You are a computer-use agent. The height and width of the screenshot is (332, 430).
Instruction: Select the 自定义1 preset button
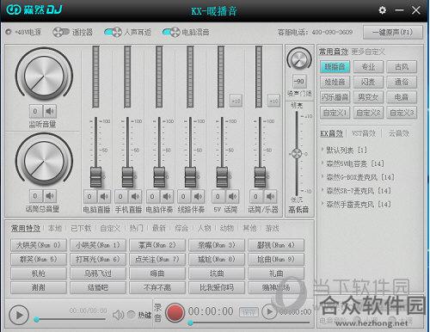click(335, 113)
